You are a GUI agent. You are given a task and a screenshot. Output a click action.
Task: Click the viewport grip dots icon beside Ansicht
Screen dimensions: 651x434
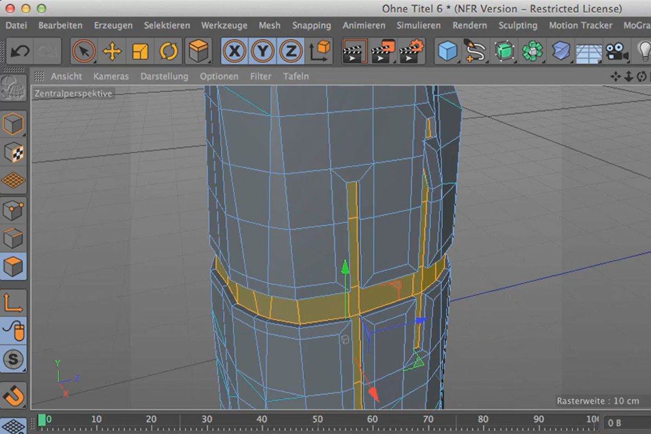point(39,76)
